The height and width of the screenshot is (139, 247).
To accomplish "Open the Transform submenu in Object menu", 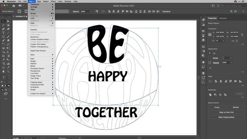I will 41,4.
